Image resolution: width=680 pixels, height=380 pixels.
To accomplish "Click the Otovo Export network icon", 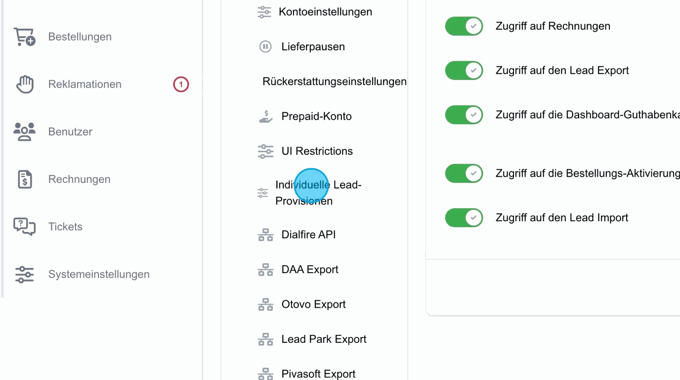I will pos(265,304).
